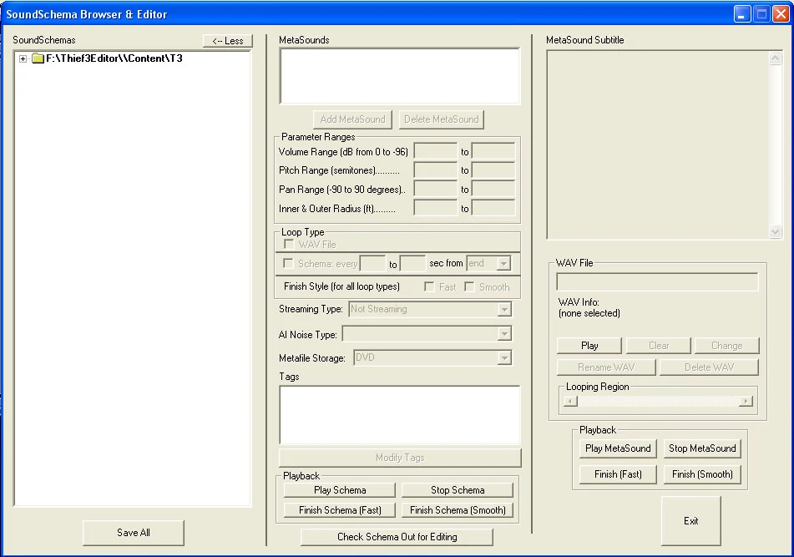
Task: Open the Metafile Storage dropdown
Action: (504, 358)
